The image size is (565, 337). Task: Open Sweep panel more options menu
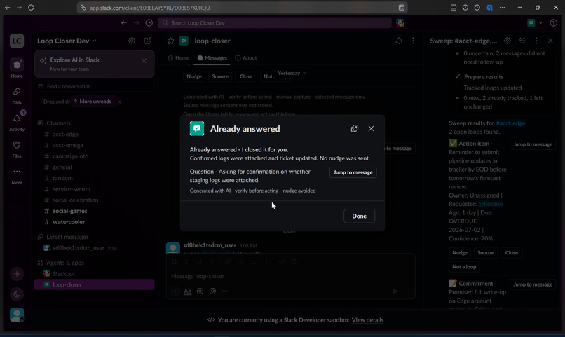coord(536,41)
